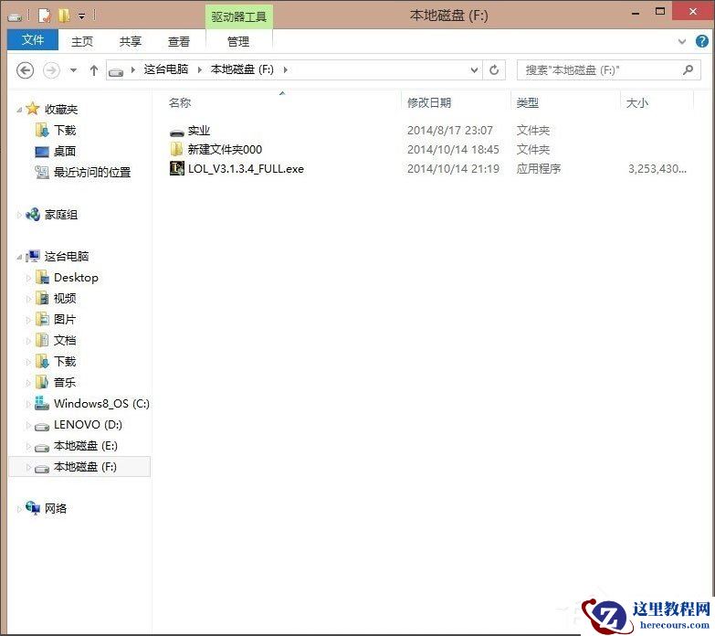Click the 2014/10/14 21:19 modified date cell
The width and height of the screenshot is (715, 636).
pos(453,169)
